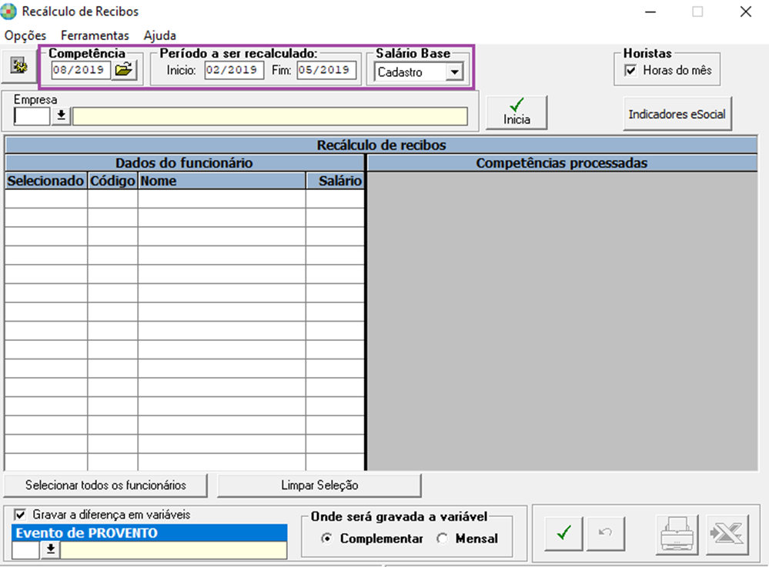Click the Excel export icon button
The width and height of the screenshot is (769, 567).
tap(727, 534)
